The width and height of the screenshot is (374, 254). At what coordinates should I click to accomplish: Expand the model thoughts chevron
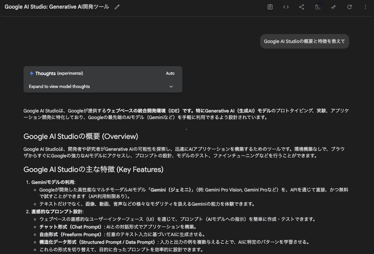(x=171, y=87)
